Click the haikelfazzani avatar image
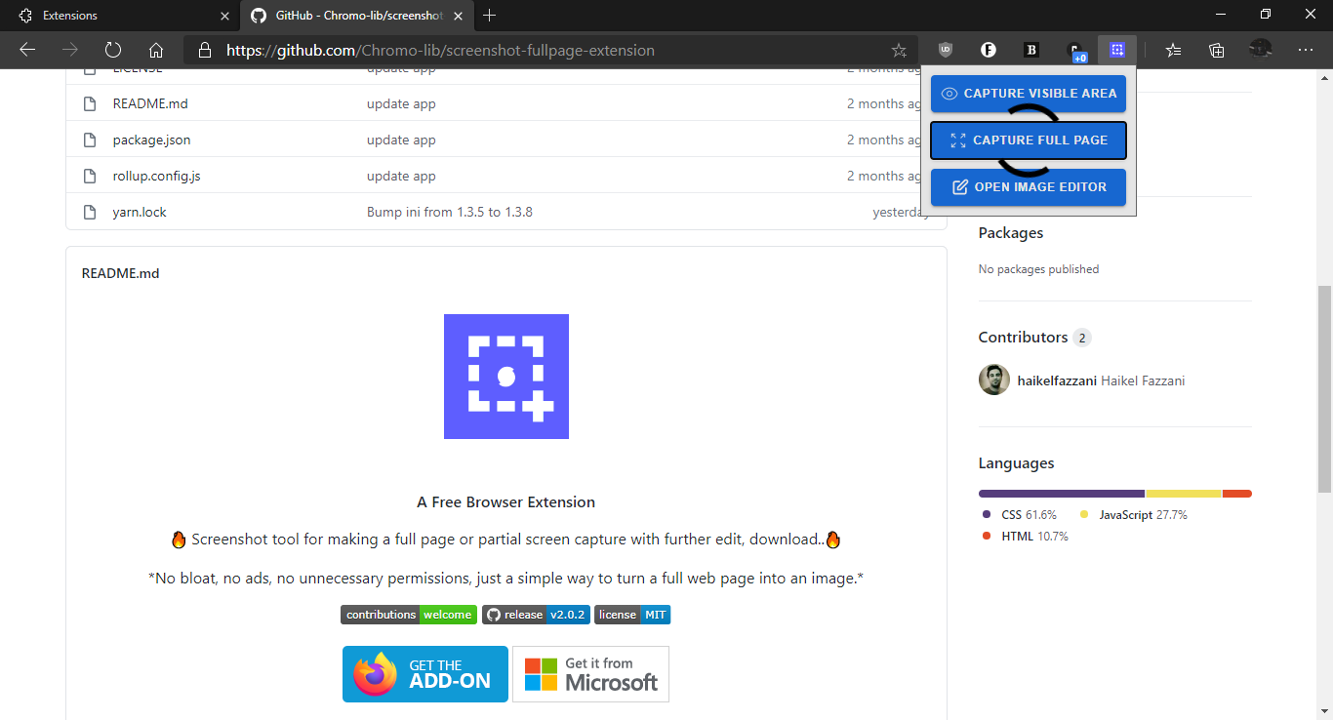The image size is (1333, 720). [x=994, y=380]
